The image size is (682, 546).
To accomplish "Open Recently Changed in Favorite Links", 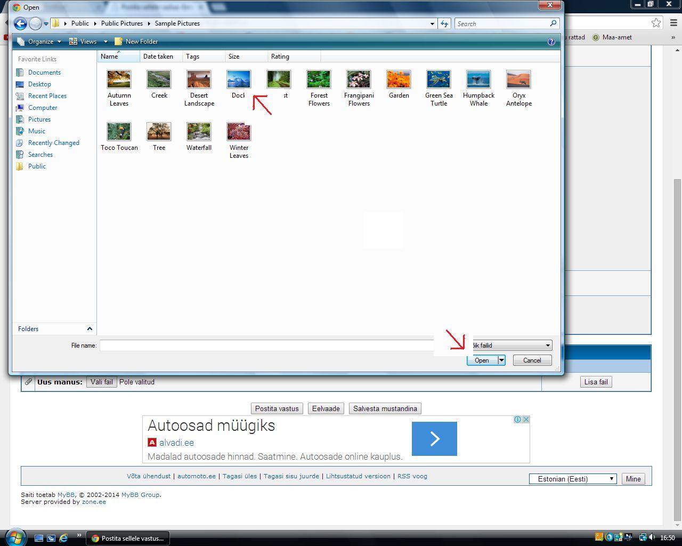I will 53,143.
